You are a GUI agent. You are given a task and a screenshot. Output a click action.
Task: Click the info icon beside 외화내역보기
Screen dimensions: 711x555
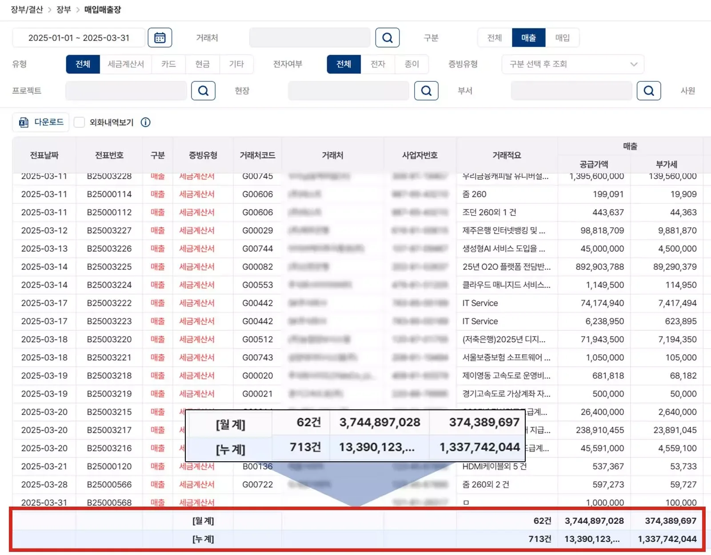click(146, 123)
